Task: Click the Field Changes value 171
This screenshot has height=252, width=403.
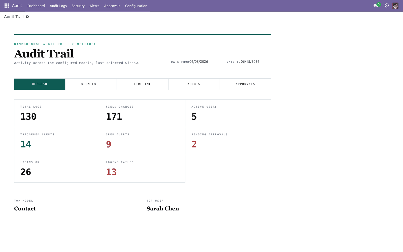Action: click(114, 117)
